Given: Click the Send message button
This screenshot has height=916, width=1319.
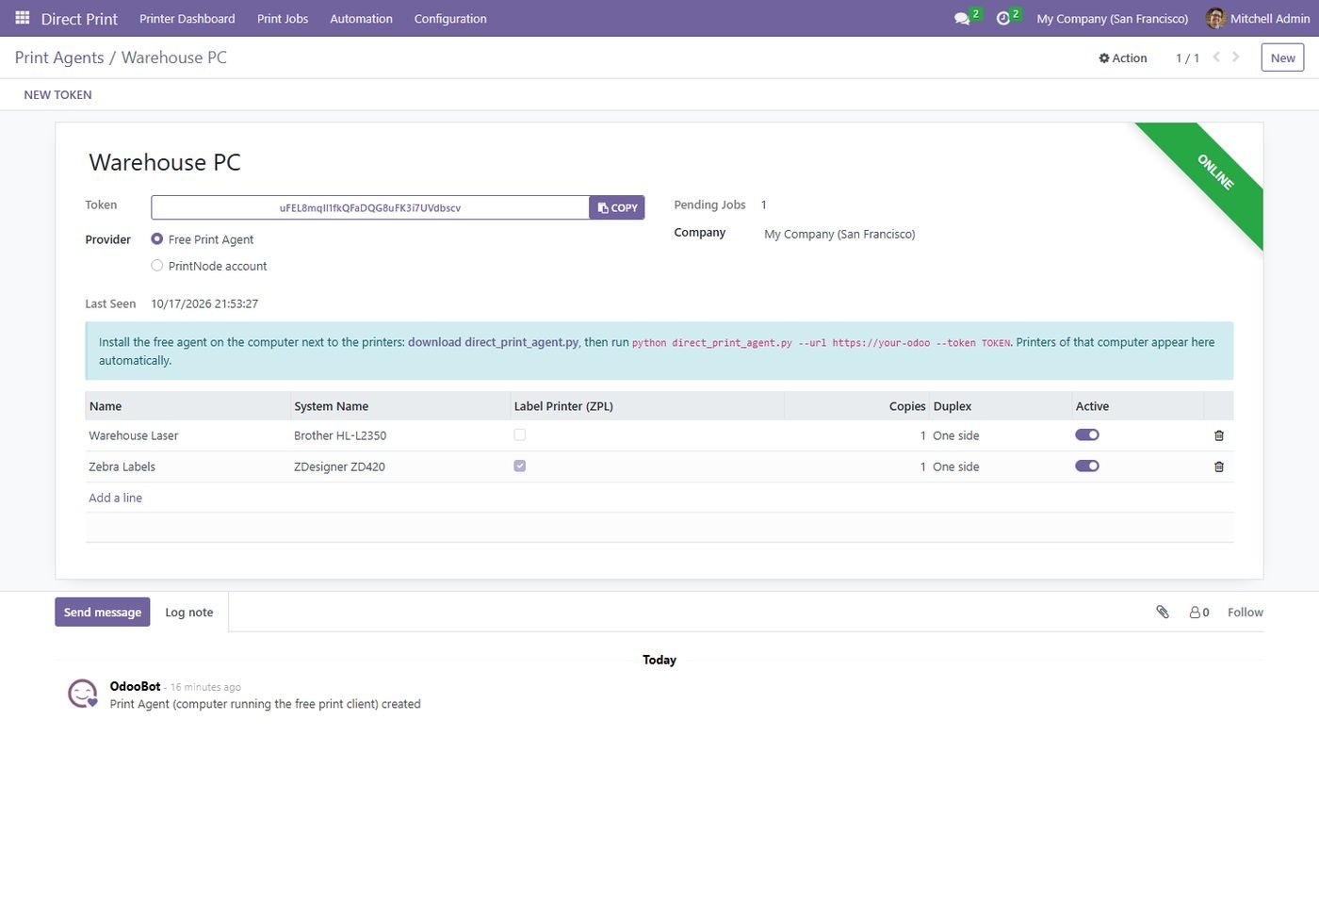Looking at the screenshot, I should point(103,612).
